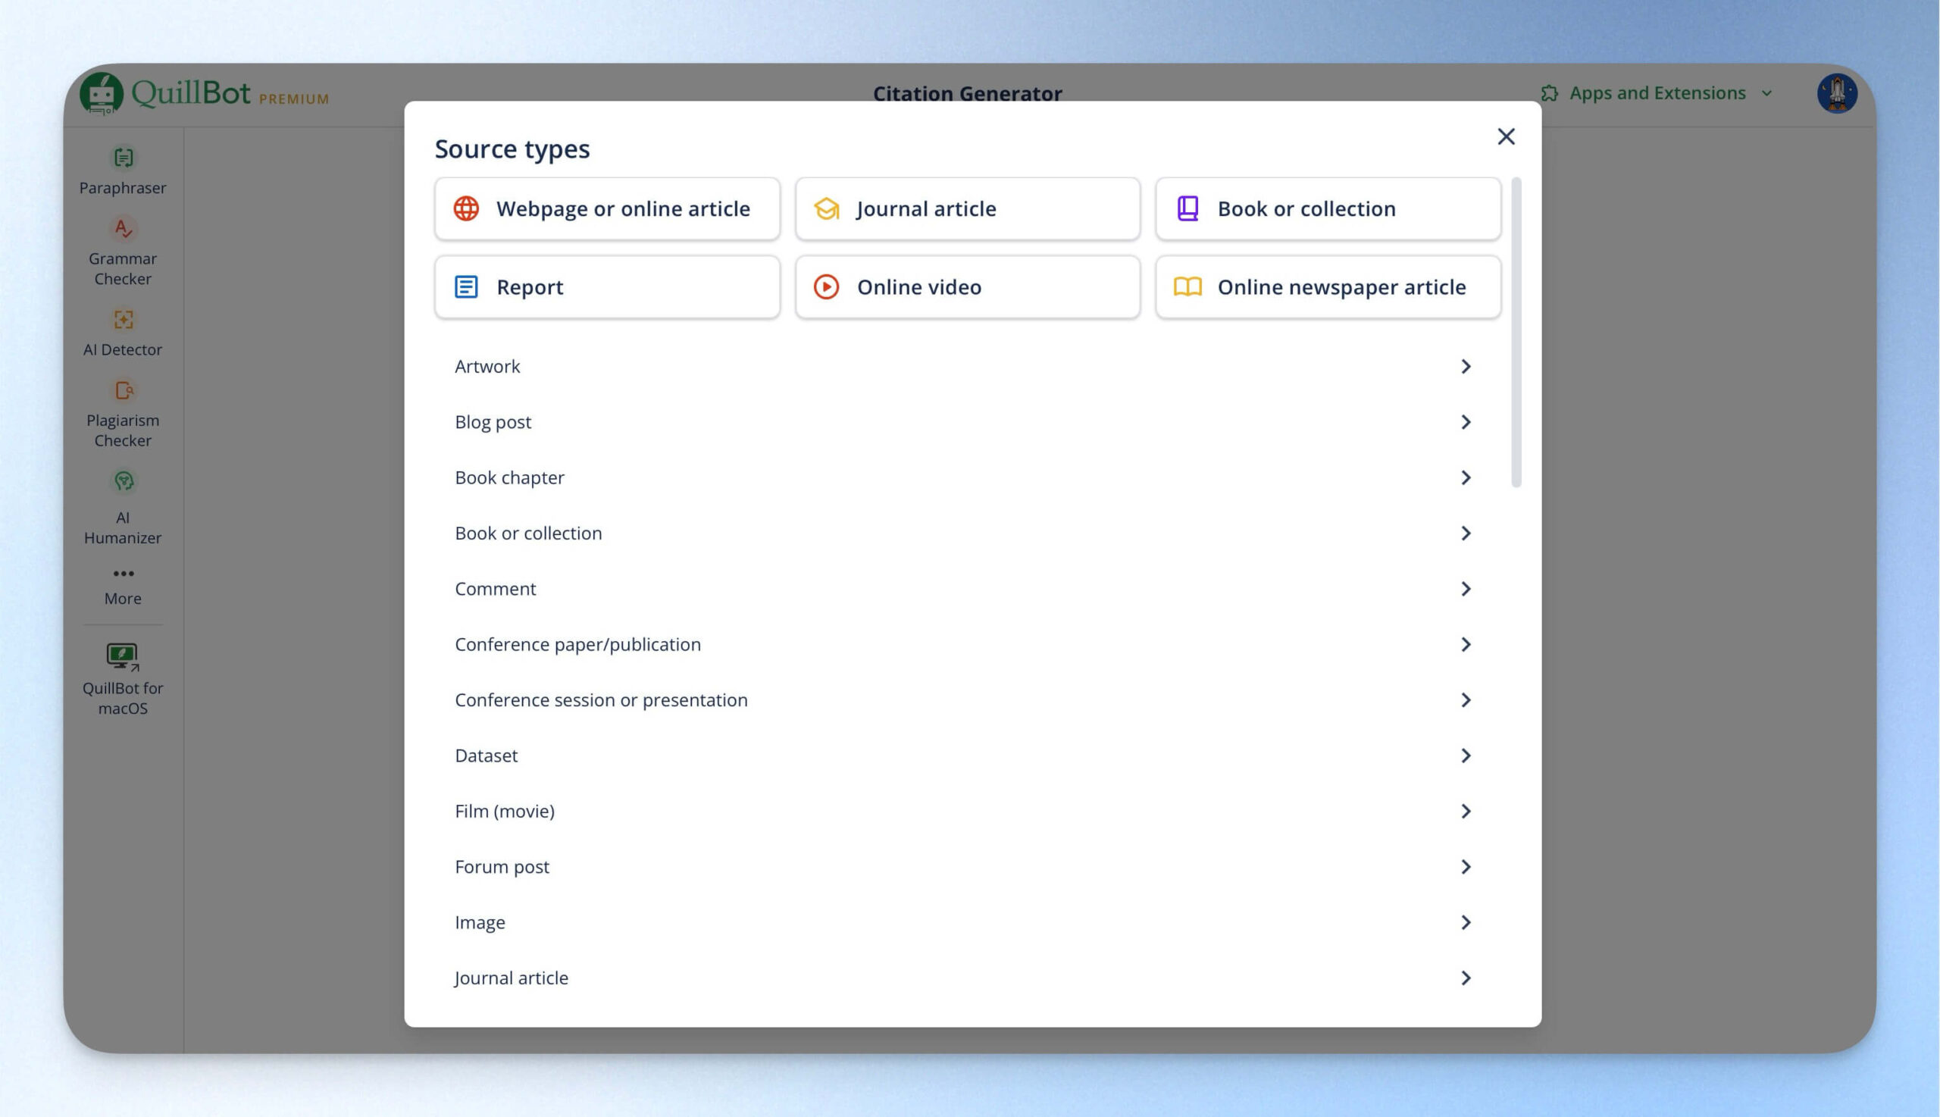Expand the Book chapter row chevron

(x=1465, y=478)
